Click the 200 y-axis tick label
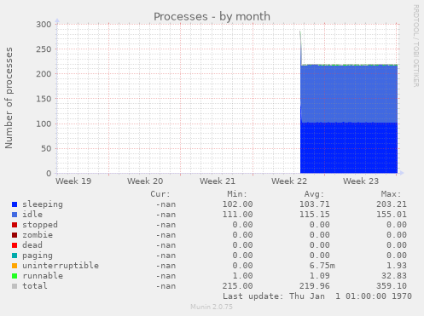The image size is (424, 316). click(x=44, y=74)
